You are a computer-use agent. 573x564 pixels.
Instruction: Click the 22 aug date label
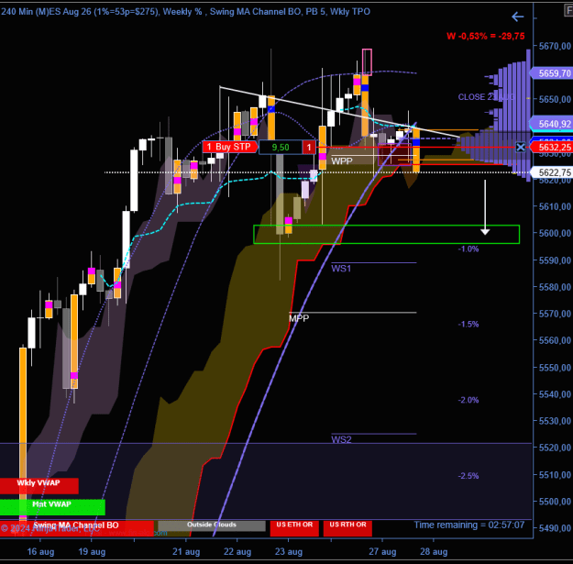point(237,551)
